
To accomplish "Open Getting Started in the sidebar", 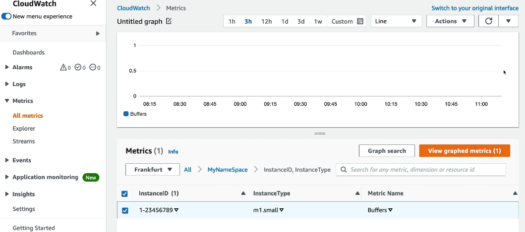I will [34, 228].
